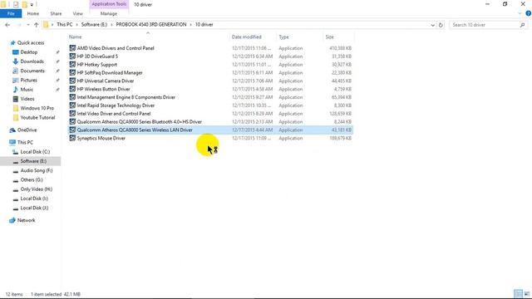Sort by the Name column header
Image resolution: width=532 pixels, height=299 pixels.
point(76,37)
